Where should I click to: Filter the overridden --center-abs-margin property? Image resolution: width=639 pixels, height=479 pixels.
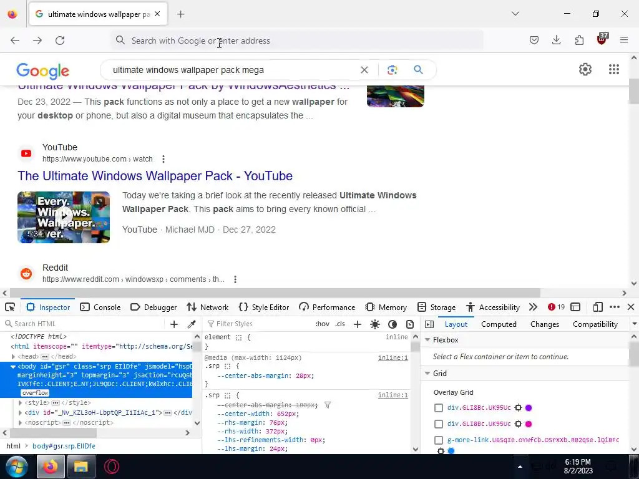tap(328, 405)
